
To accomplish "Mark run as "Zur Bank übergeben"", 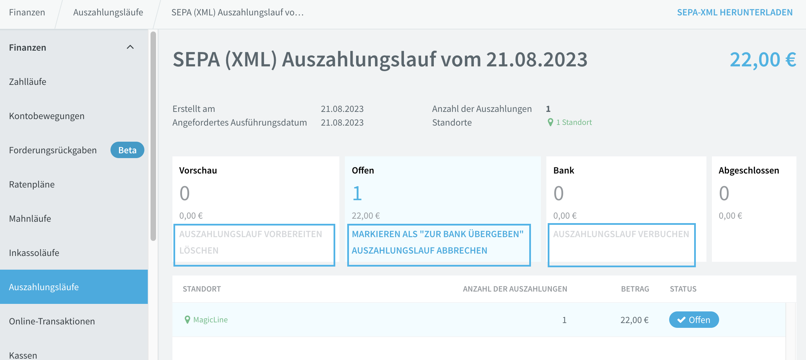I will pos(438,234).
